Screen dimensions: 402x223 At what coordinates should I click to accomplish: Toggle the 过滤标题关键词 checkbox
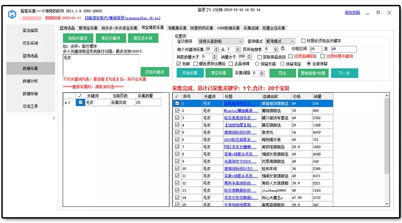323,56
